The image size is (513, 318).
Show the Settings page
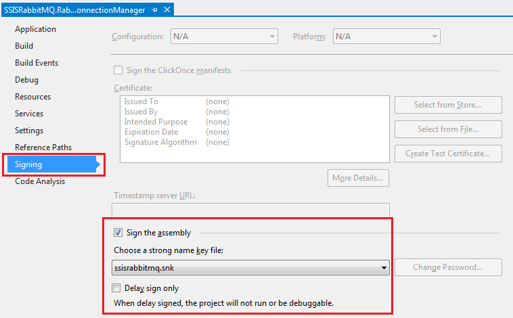pos(29,131)
